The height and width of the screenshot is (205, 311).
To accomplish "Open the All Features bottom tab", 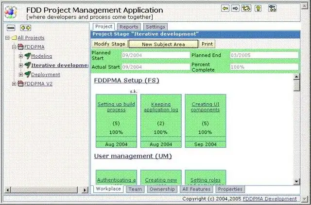I will pyautogui.click(x=196, y=189).
